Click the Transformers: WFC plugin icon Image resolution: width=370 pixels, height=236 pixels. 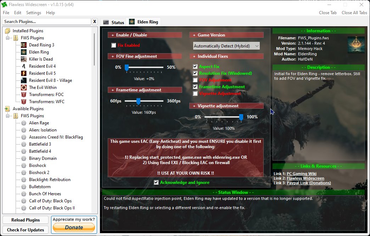[24, 101]
